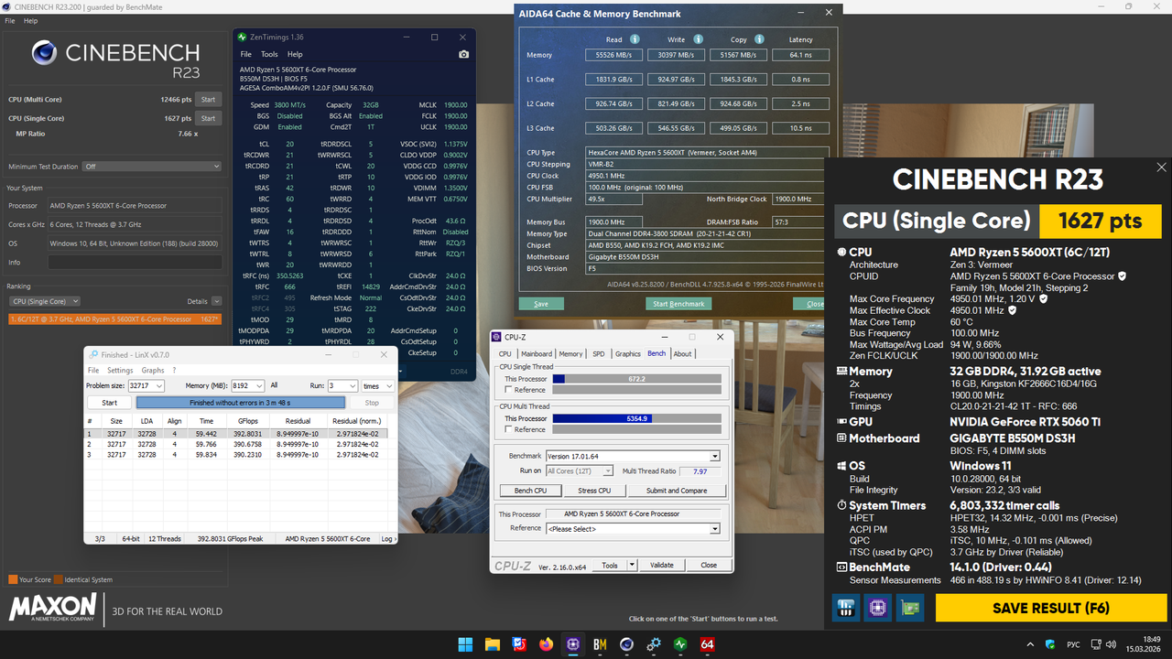
Task: Start the Cinebench Multi Core test
Action: pyautogui.click(x=208, y=100)
